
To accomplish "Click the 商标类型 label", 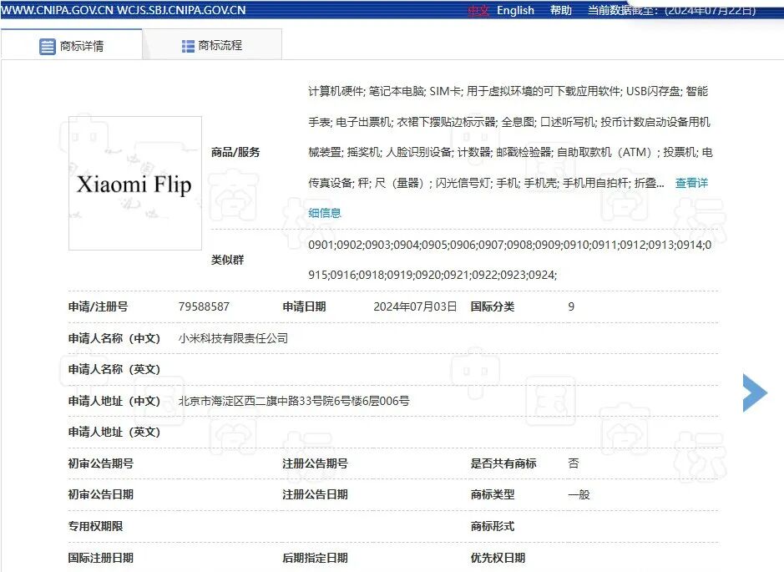I will point(493,494).
